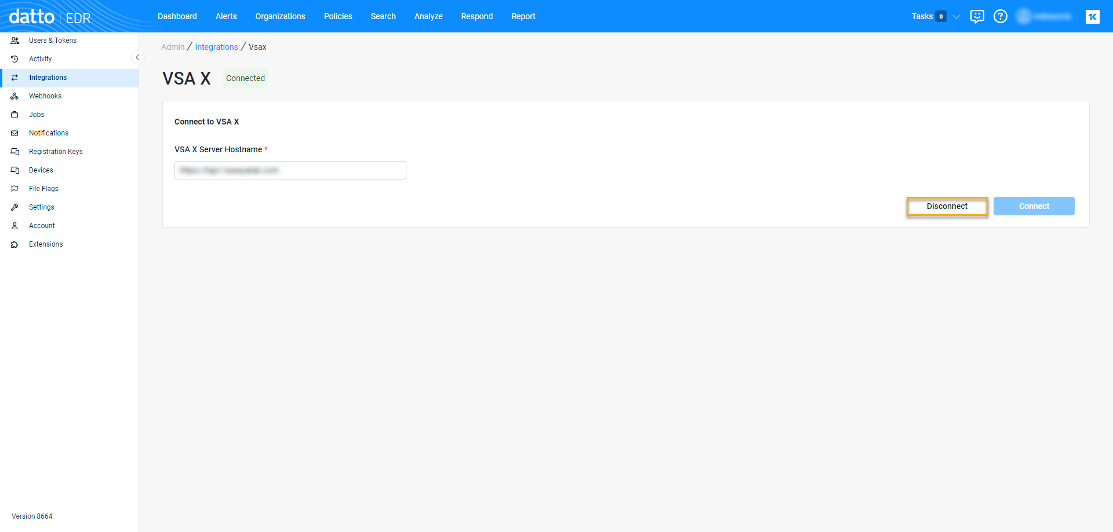Open the Dashboard menu
This screenshot has width=1113, height=532.
tap(177, 16)
